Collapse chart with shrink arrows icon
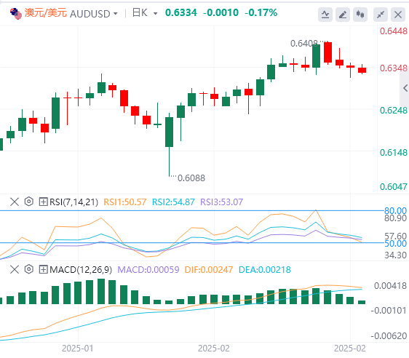The width and height of the screenshot is (409, 358). (381, 15)
